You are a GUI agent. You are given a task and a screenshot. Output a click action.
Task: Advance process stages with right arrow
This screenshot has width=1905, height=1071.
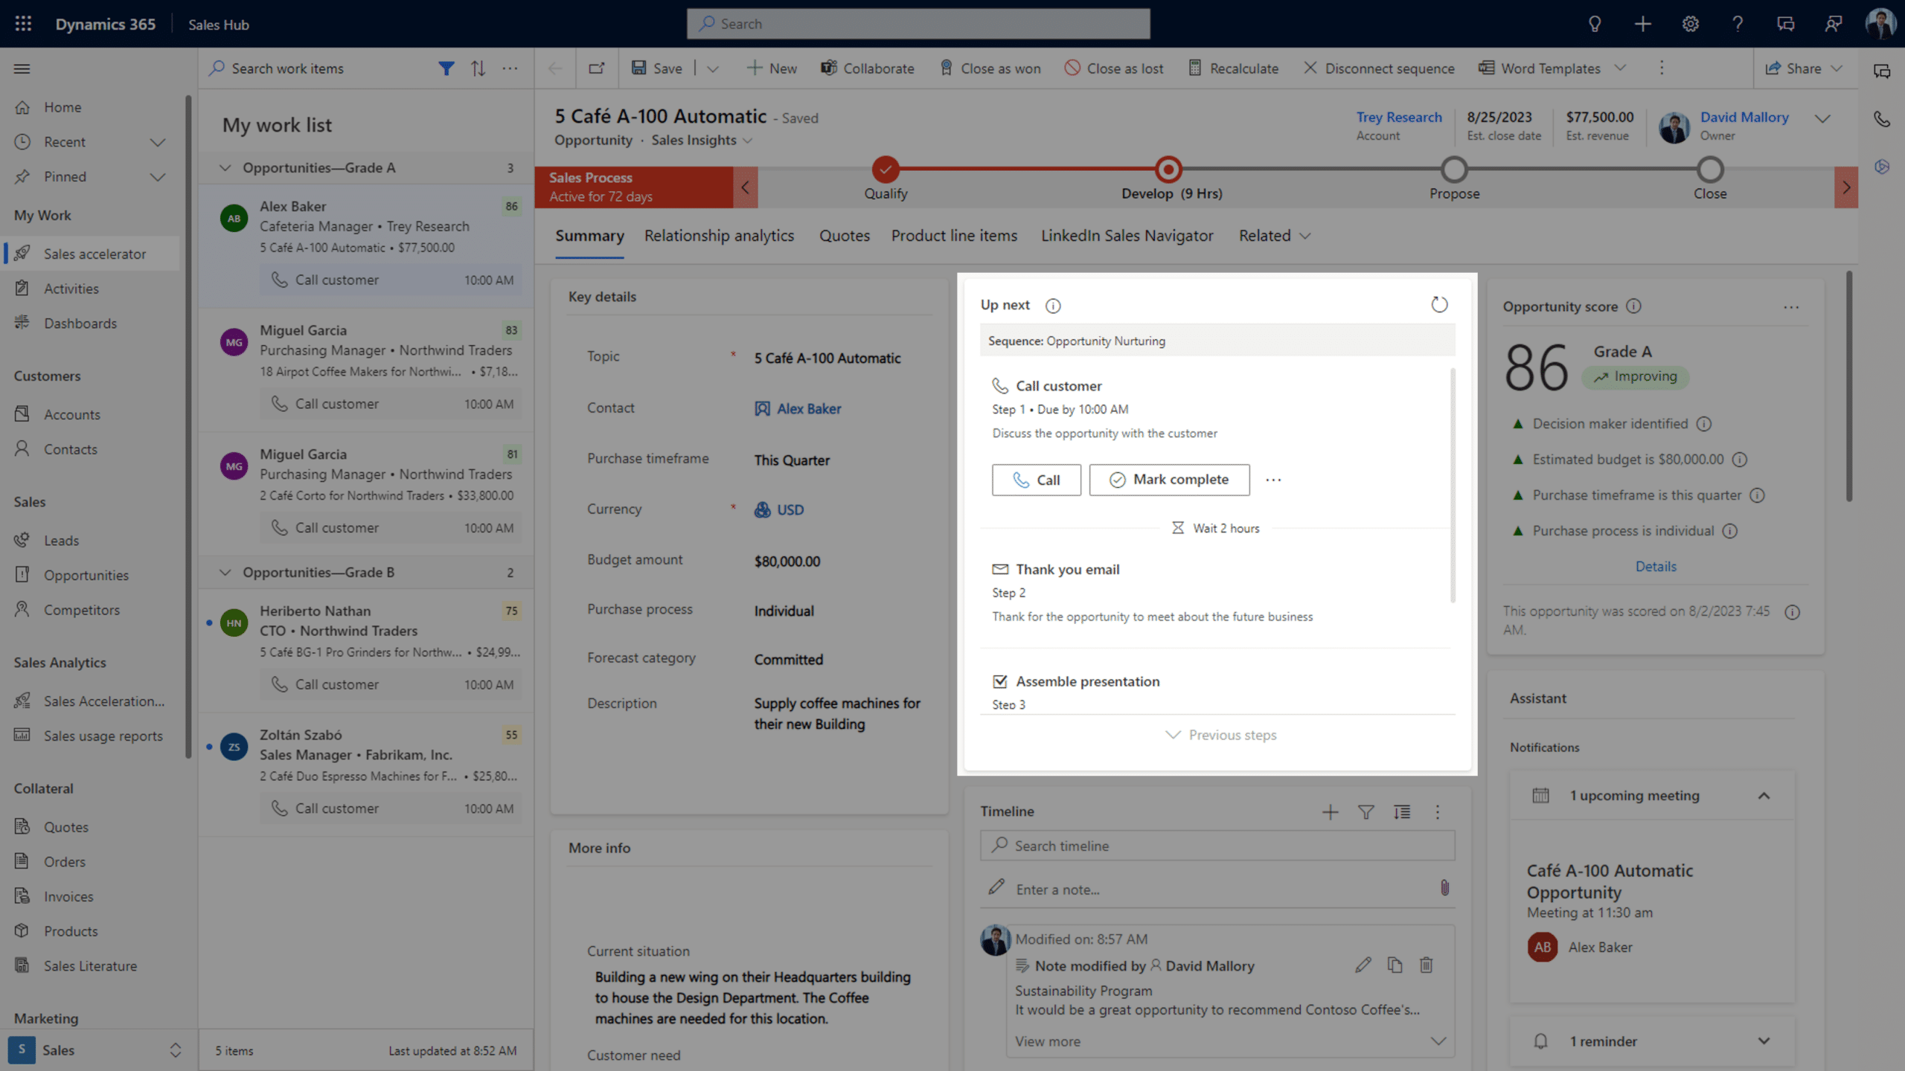coord(1846,187)
